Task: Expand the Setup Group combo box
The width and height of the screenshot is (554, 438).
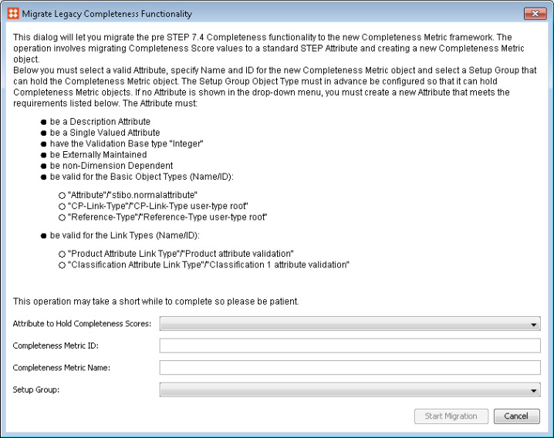Action: pyautogui.click(x=350, y=390)
